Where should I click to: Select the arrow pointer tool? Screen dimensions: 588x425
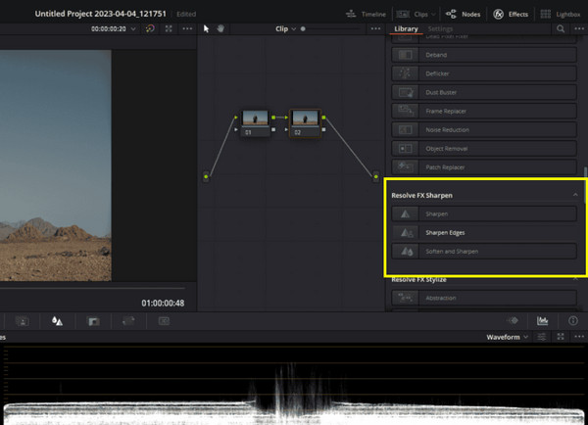click(206, 28)
